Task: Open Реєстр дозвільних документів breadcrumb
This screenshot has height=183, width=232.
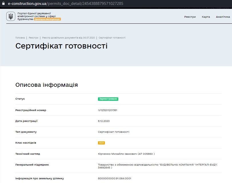Action: pos(69,38)
